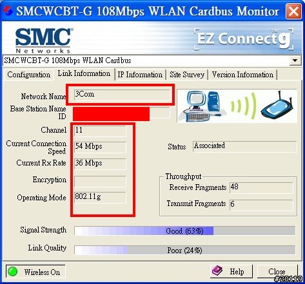Click the SMCWCBT-G 108Mbps WLAN Cardbus combo box

click(152, 61)
